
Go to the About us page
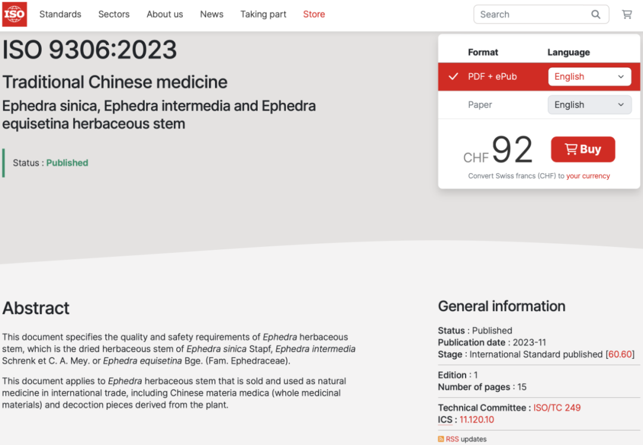(x=165, y=14)
